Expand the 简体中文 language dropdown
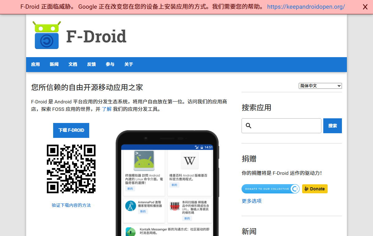373x236 pixels. pos(320,86)
